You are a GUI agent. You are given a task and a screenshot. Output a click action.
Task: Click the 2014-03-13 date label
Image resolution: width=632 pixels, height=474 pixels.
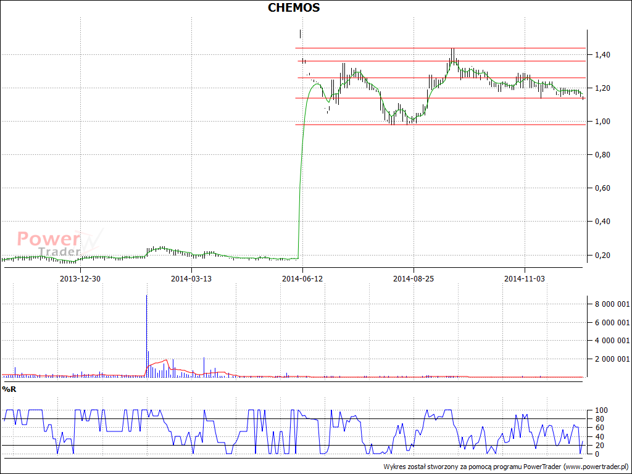(x=191, y=278)
